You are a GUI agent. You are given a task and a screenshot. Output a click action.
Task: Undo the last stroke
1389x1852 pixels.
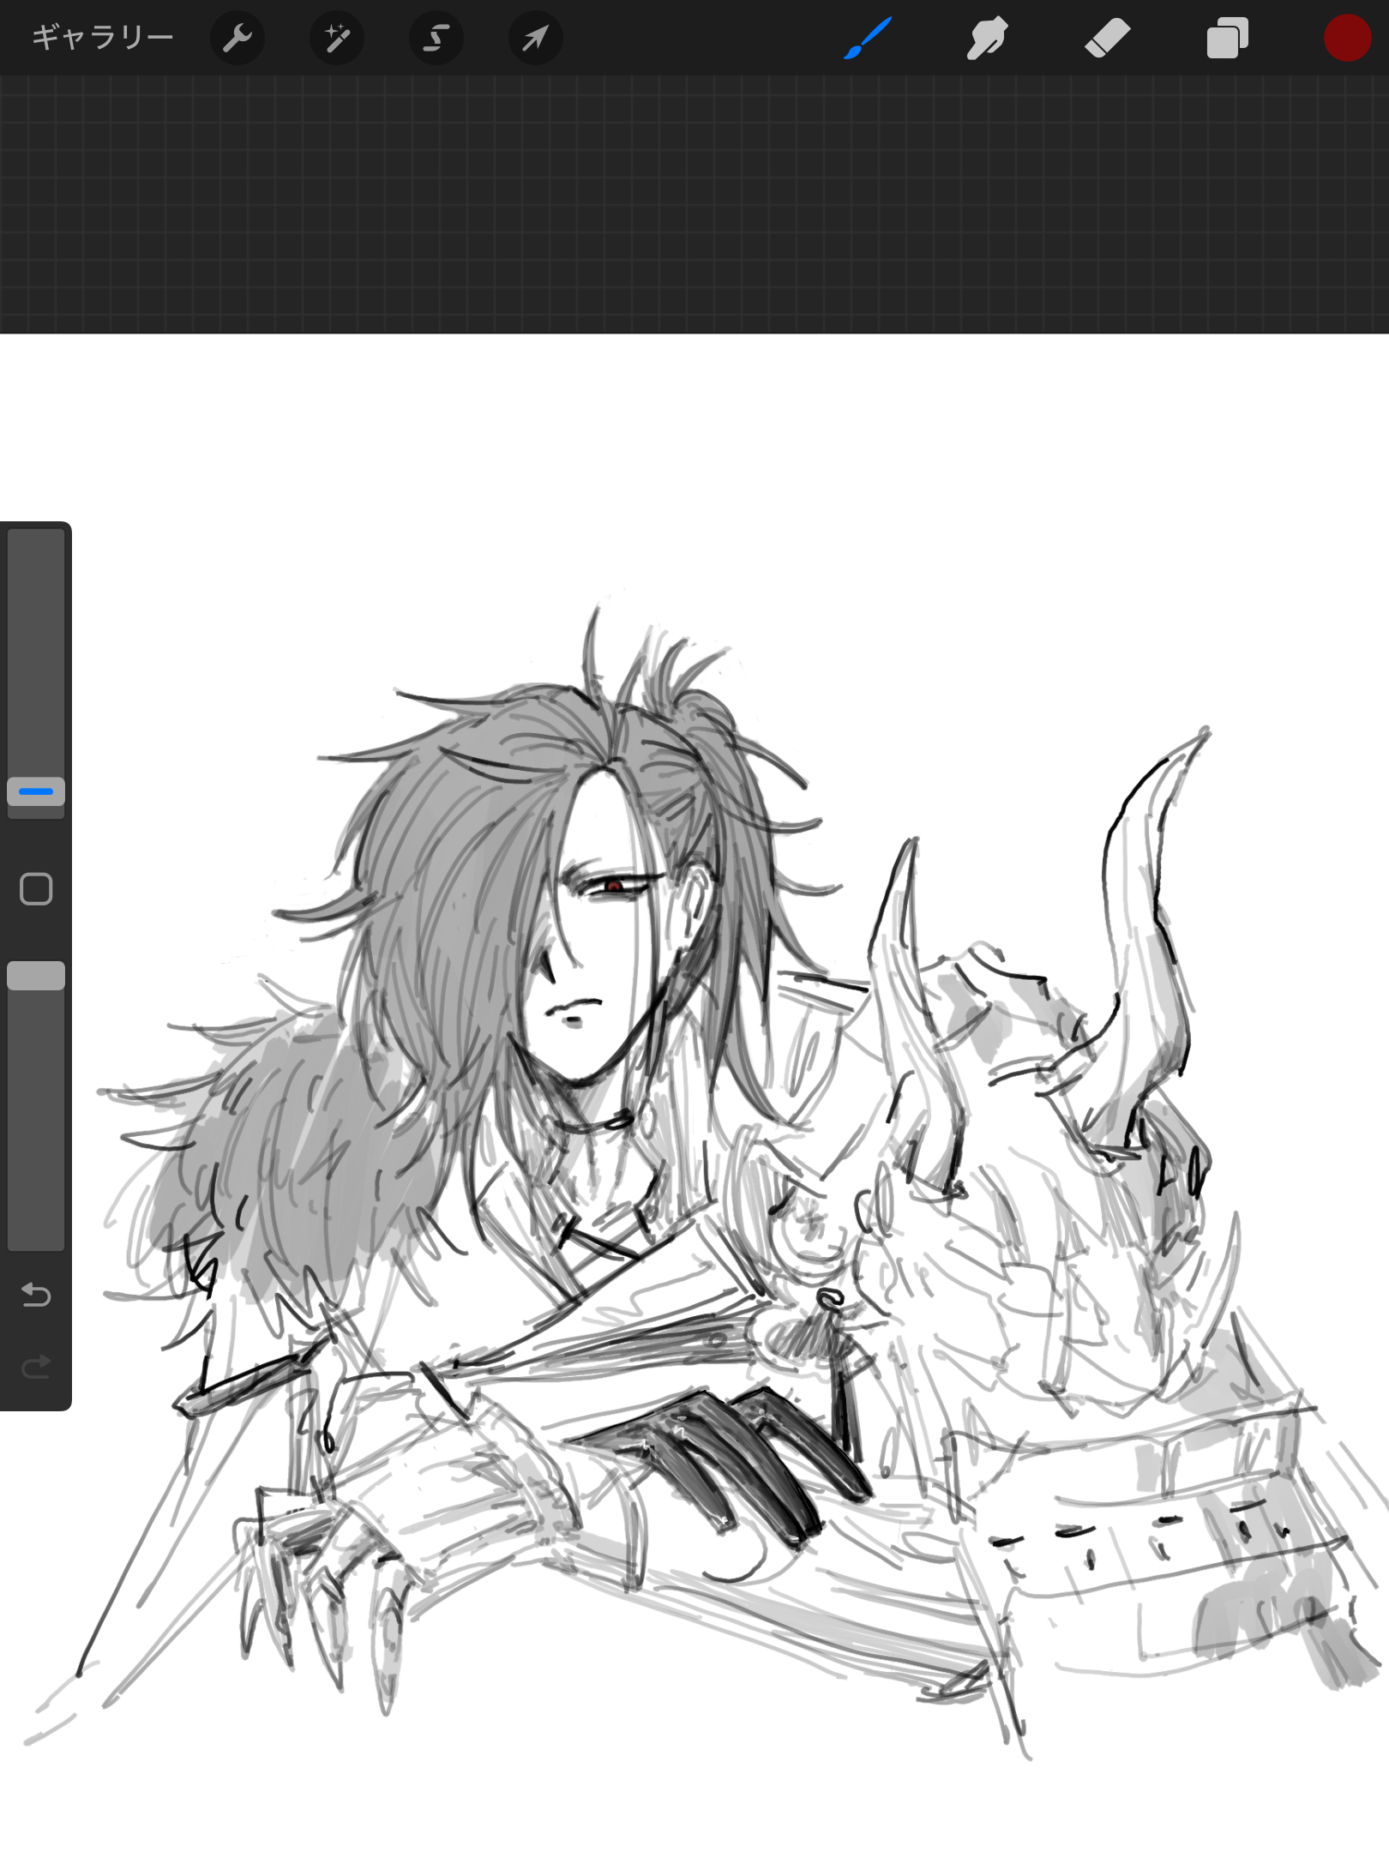(x=36, y=1294)
